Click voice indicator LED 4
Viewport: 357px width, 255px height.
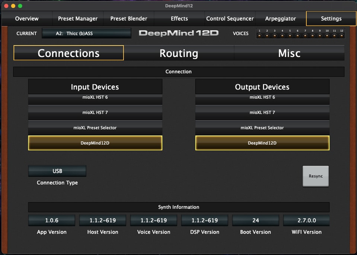282,35
